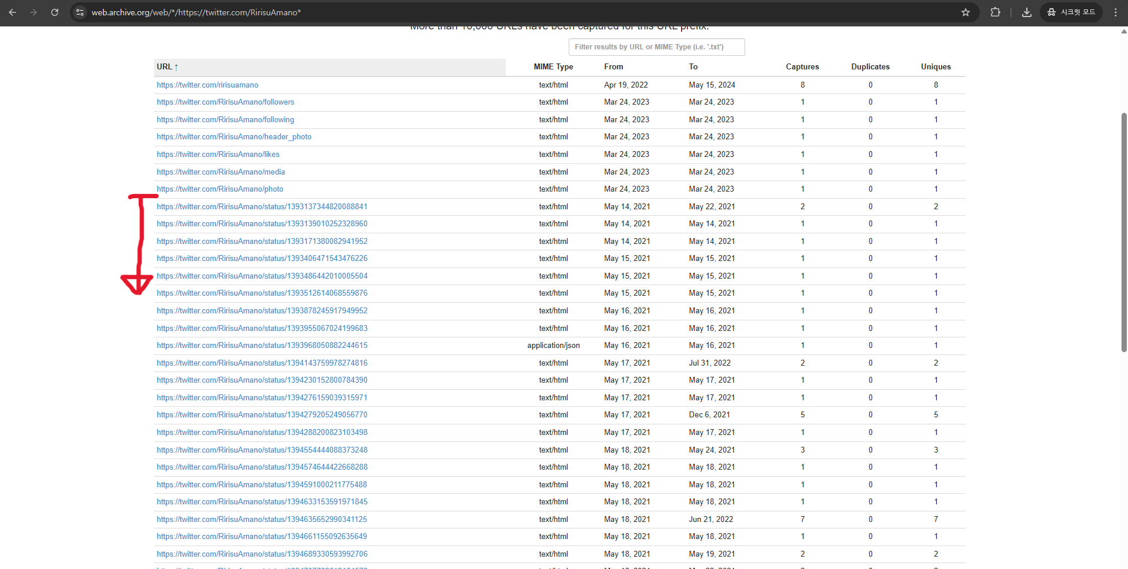Sort by the To column header

[693, 67]
